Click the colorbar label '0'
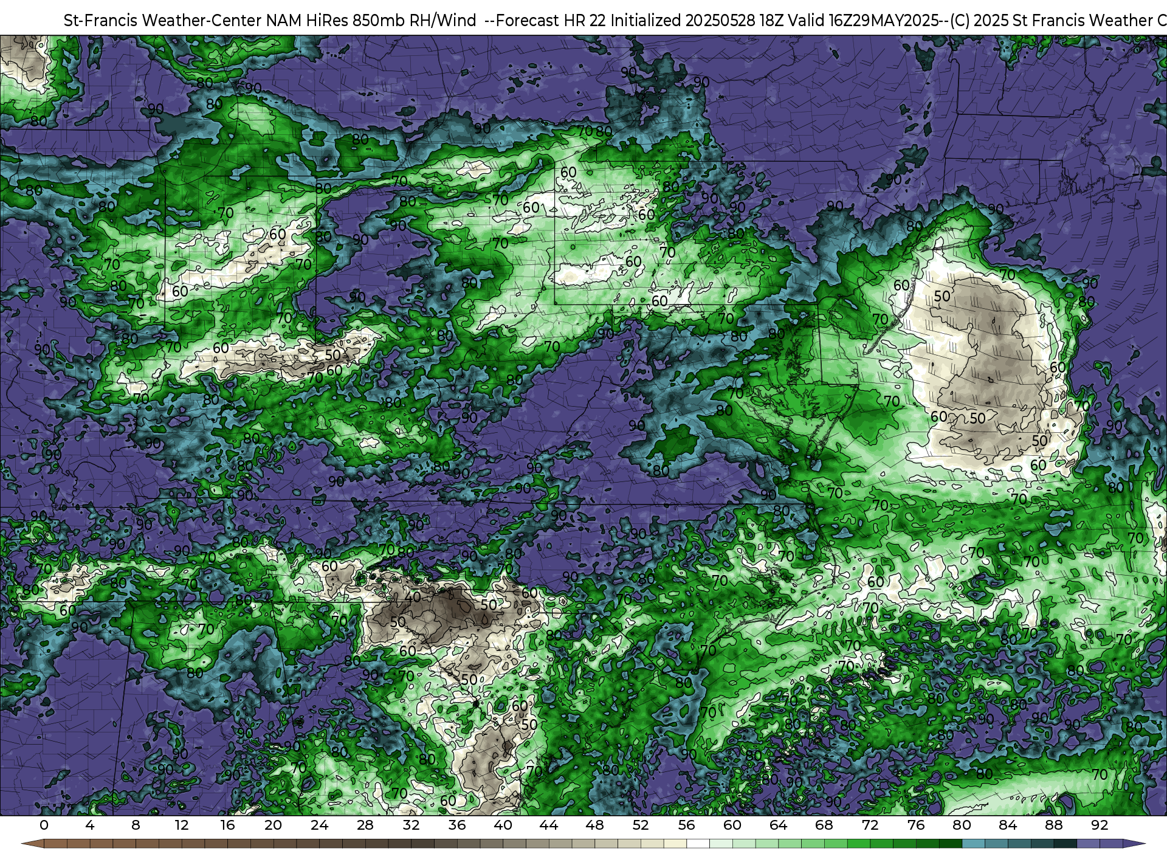 click(44, 825)
